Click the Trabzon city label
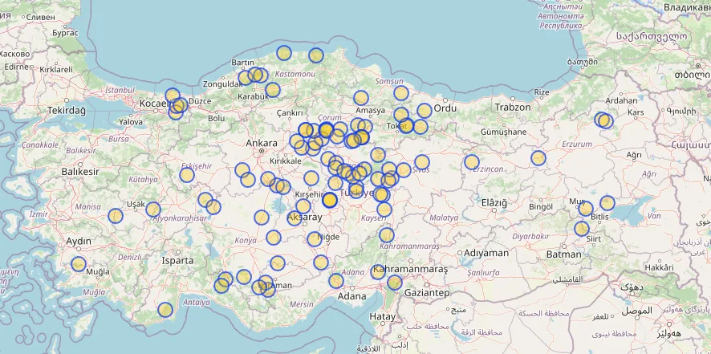 point(513,107)
